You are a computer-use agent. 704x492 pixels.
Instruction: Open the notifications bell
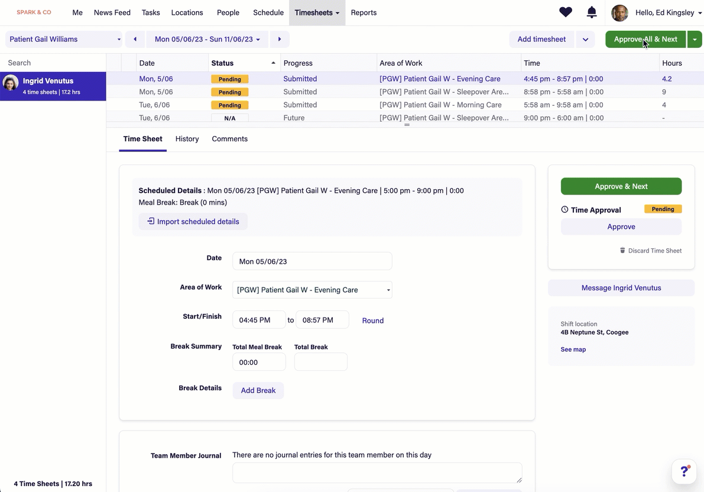coord(592,12)
